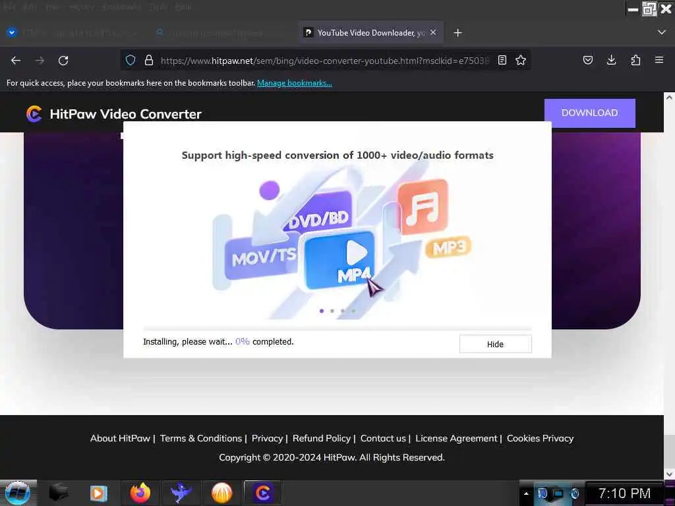
Task: Open the Cookies Privacy link
Action: click(x=541, y=438)
